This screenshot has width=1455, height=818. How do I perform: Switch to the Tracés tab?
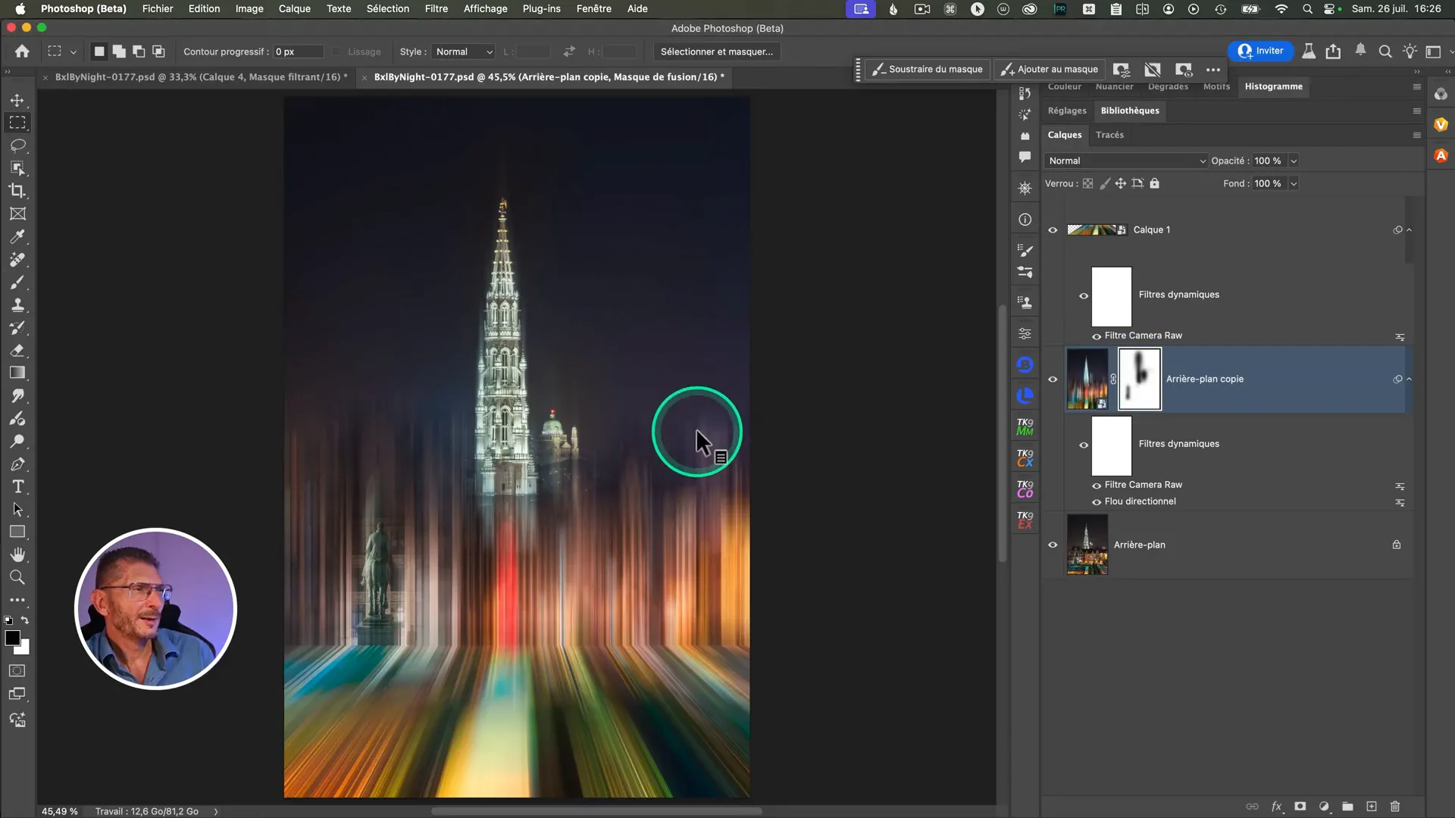[x=1109, y=135]
